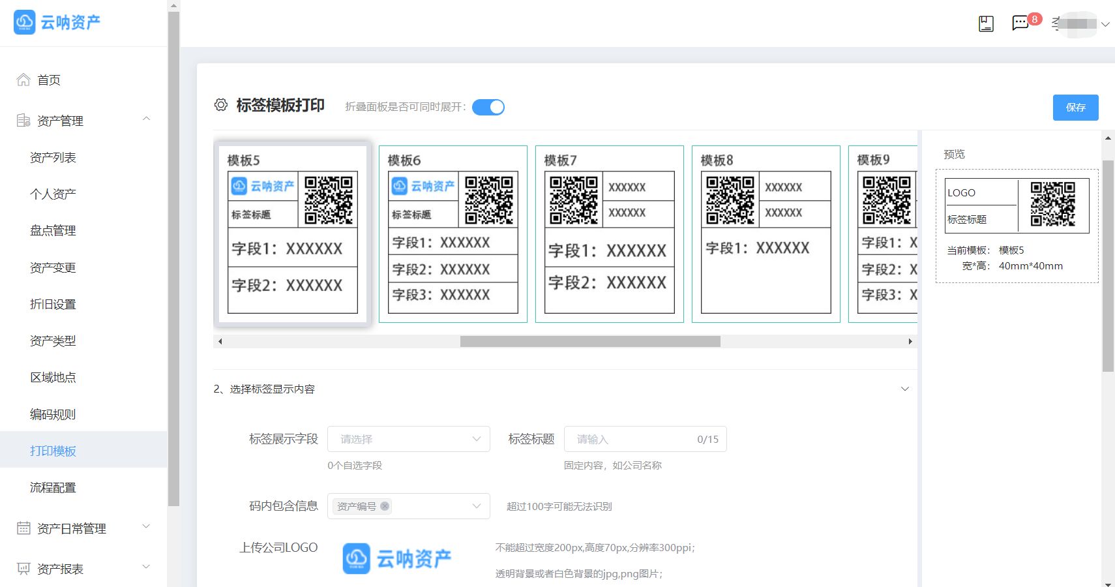This screenshot has height=587, width=1115.
Task: Click uploaded 云纳资产 company logo image
Action: 397,559
